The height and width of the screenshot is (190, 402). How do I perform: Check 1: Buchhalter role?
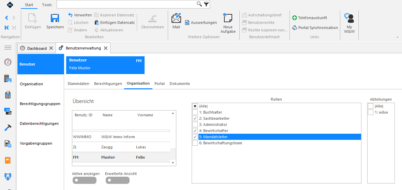coord(195,112)
